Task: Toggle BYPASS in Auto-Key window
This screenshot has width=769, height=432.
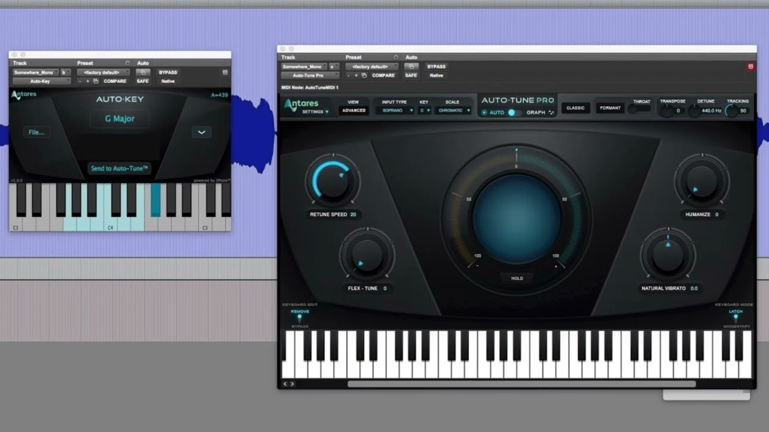Action: (168, 72)
